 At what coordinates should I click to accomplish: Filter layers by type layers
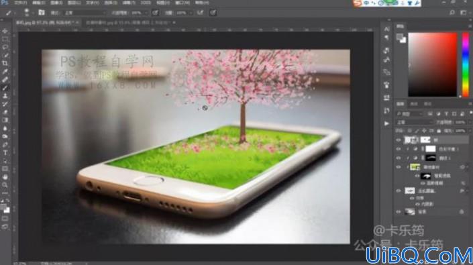[x=446, y=114]
